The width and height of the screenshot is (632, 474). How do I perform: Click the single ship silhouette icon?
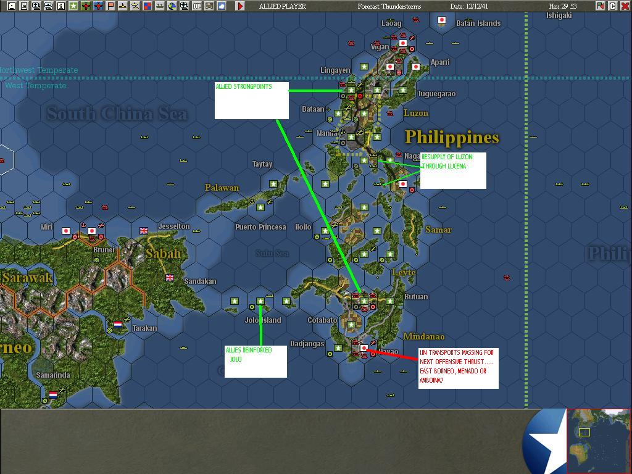123,6
